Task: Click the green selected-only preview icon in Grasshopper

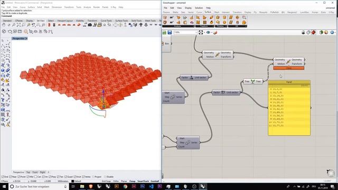Action: (x=321, y=32)
